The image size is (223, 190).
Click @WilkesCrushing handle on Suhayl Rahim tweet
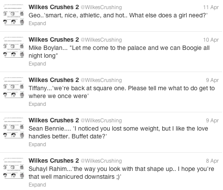click(101, 161)
